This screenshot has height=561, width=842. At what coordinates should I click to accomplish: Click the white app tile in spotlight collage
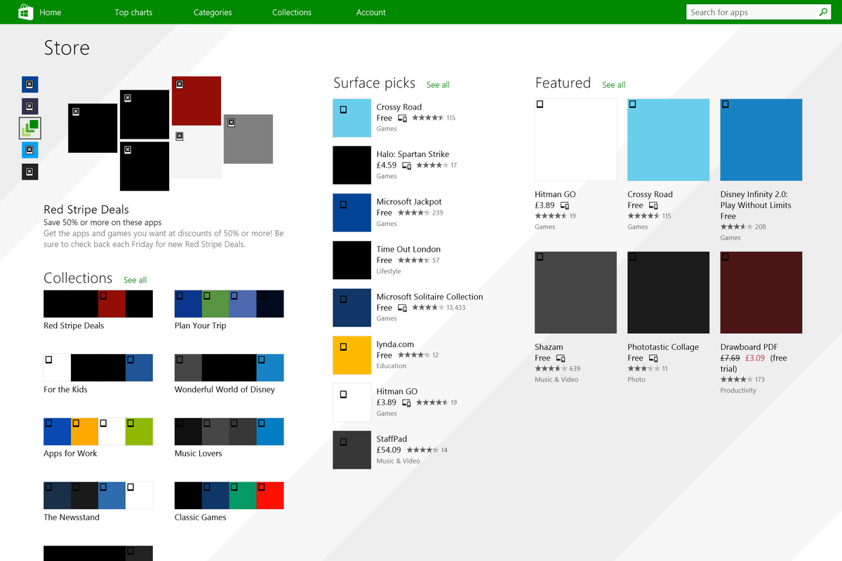tap(196, 153)
